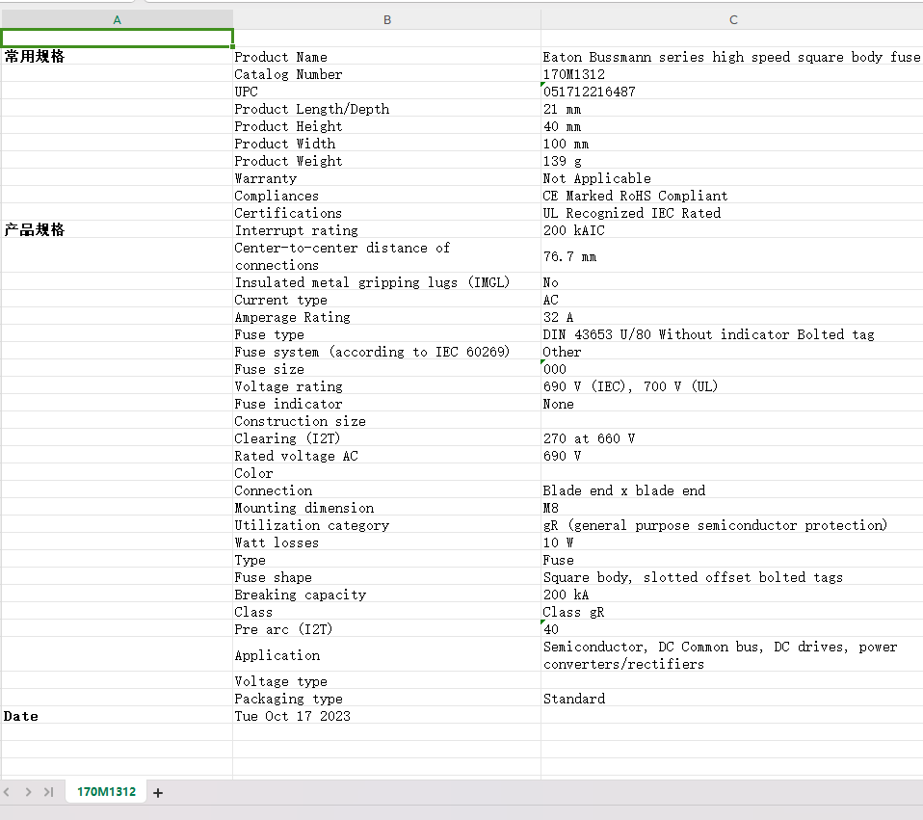Screen dimensions: 923x820
Task: Select 'Center-to-center distance of connections' cell
Action: (x=386, y=256)
